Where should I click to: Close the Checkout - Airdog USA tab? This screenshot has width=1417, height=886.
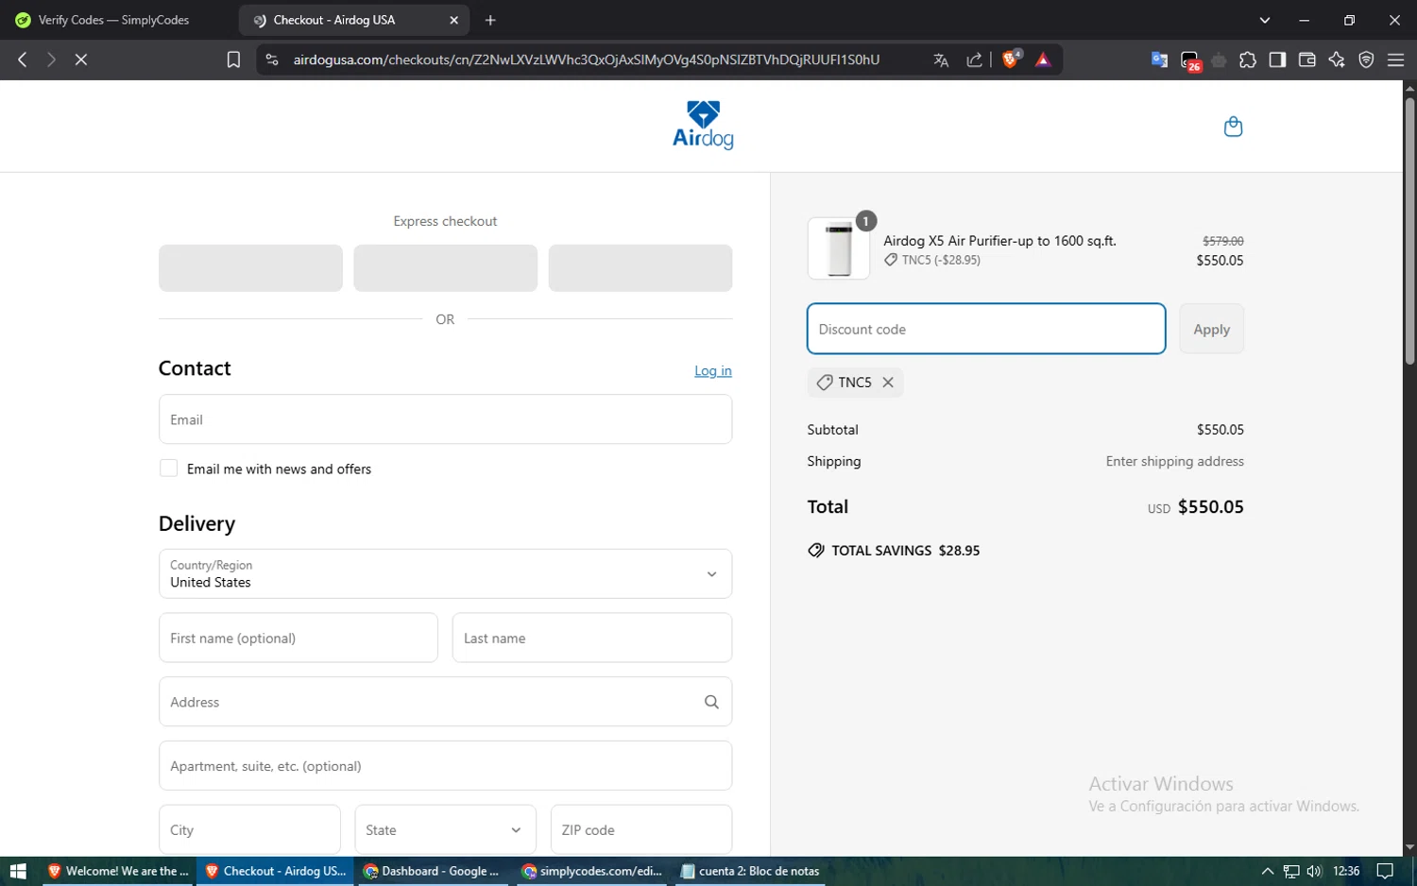(453, 20)
